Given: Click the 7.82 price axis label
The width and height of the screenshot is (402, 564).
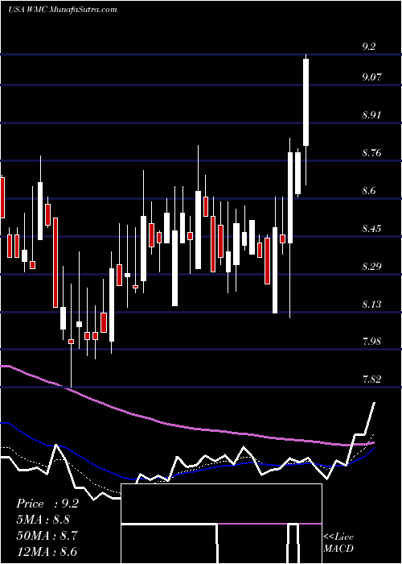Looking at the screenshot, I should [x=371, y=379].
